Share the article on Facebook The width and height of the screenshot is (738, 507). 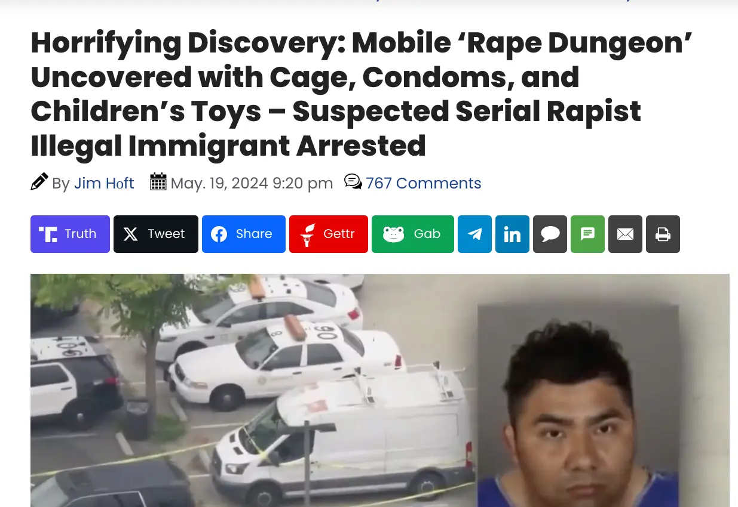coord(244,234)
